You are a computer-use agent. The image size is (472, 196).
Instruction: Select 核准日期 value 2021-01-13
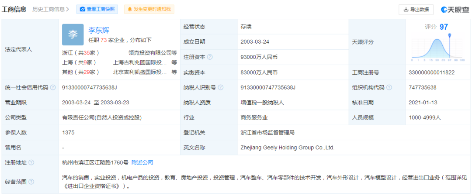(x=423, y=103)
